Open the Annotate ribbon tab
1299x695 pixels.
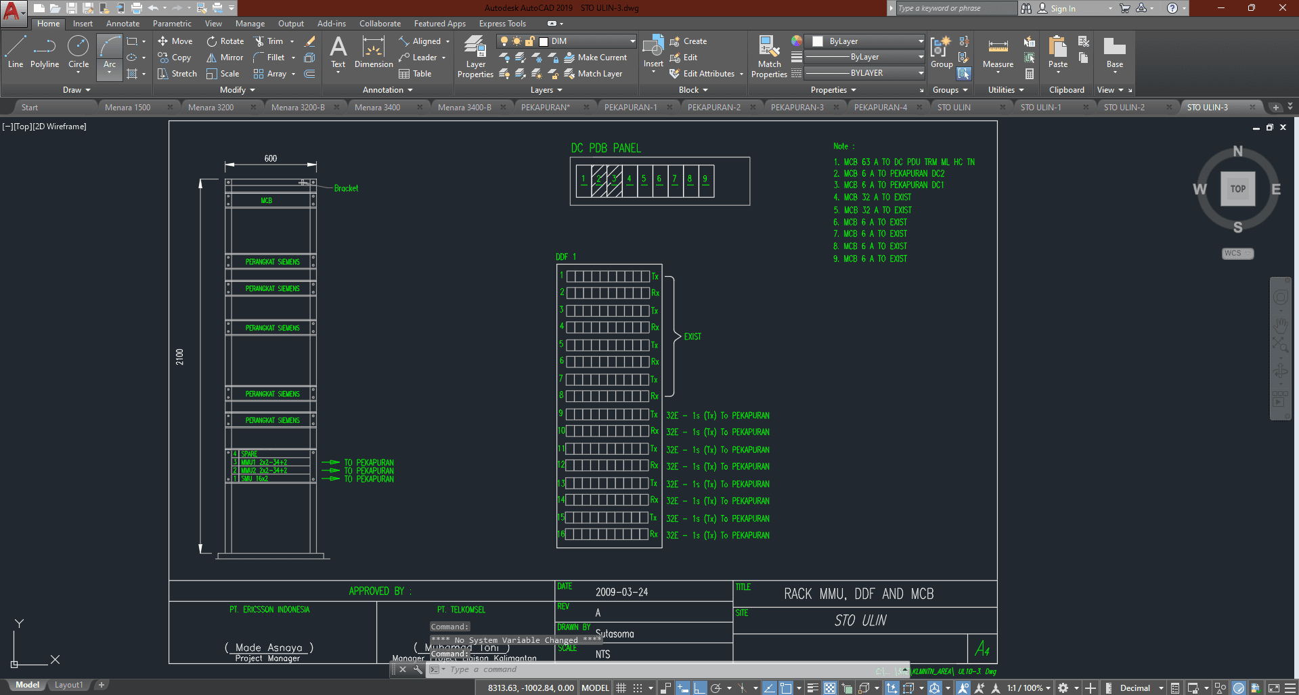click(123, 24)
